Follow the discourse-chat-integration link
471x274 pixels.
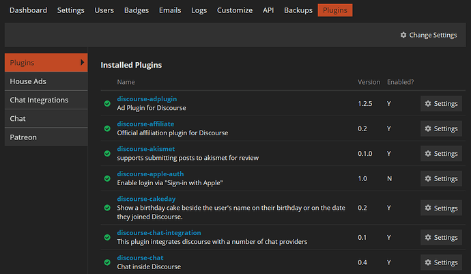click(159, 233)
